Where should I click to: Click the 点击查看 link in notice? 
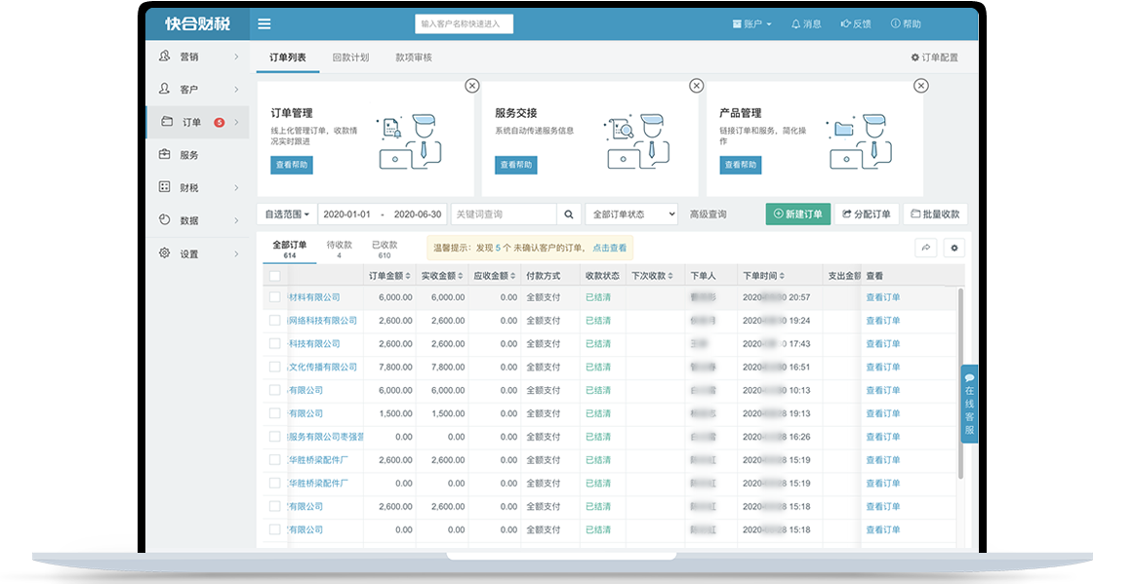[610, 249]
